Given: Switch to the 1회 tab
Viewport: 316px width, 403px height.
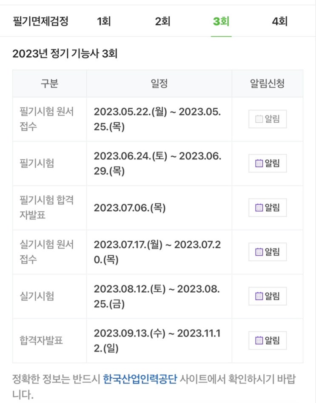Looking at the screenshot, I should pyautogui.click(x=104, y=21).
